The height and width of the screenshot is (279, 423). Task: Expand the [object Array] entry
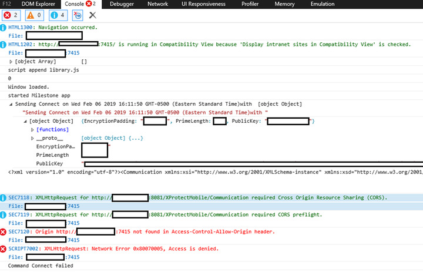(x=11, y=62)
